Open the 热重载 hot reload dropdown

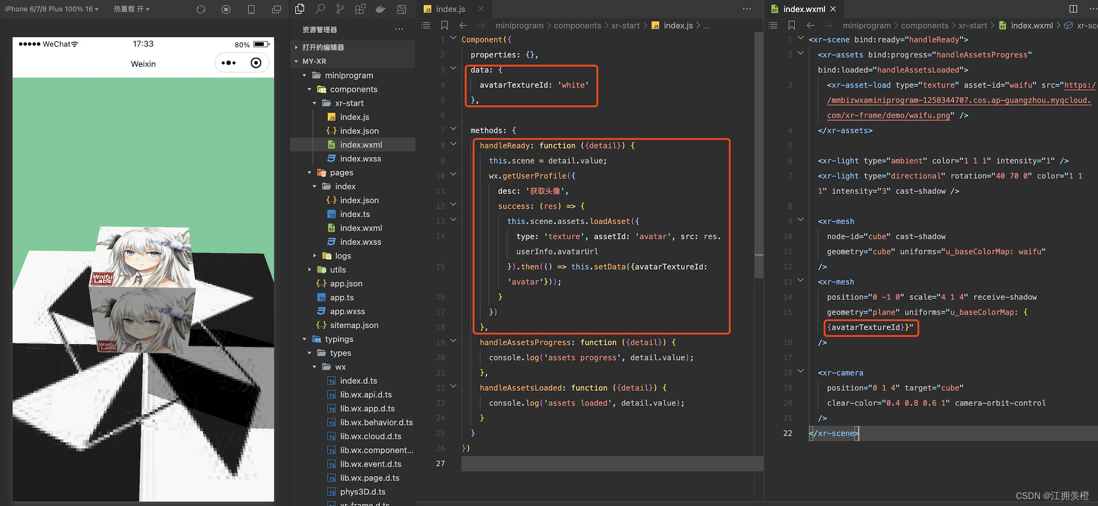(x=131, y=9)
